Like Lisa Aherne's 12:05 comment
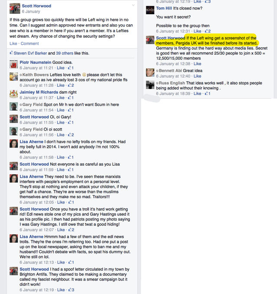Screen dimensions: 277x294 tap(61, 202)
